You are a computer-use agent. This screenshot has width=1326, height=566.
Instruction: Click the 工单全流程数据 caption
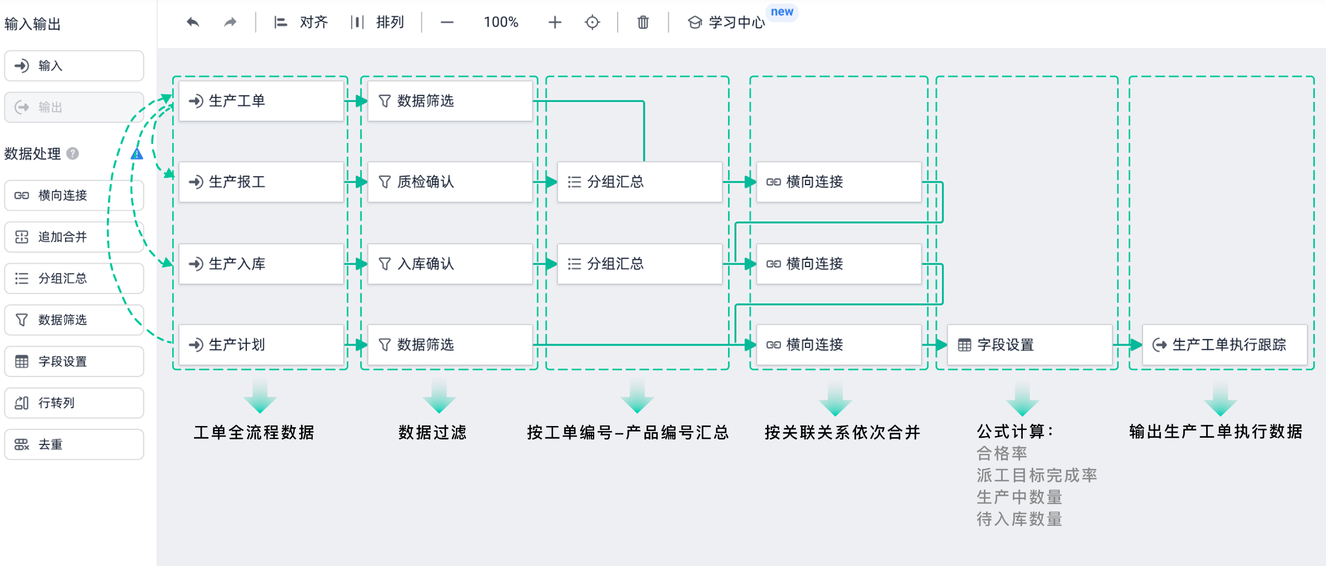tap(254, 432)
